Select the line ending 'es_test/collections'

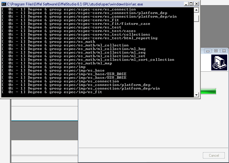76,34
